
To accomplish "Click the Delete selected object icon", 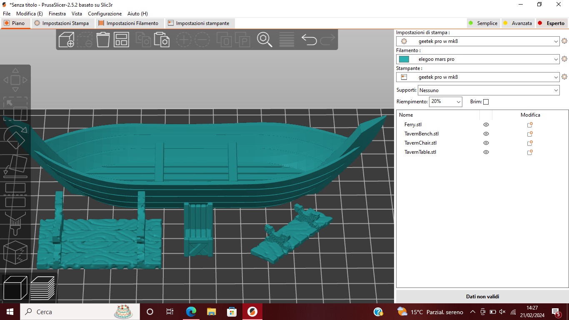I will [x=85, y=40].
